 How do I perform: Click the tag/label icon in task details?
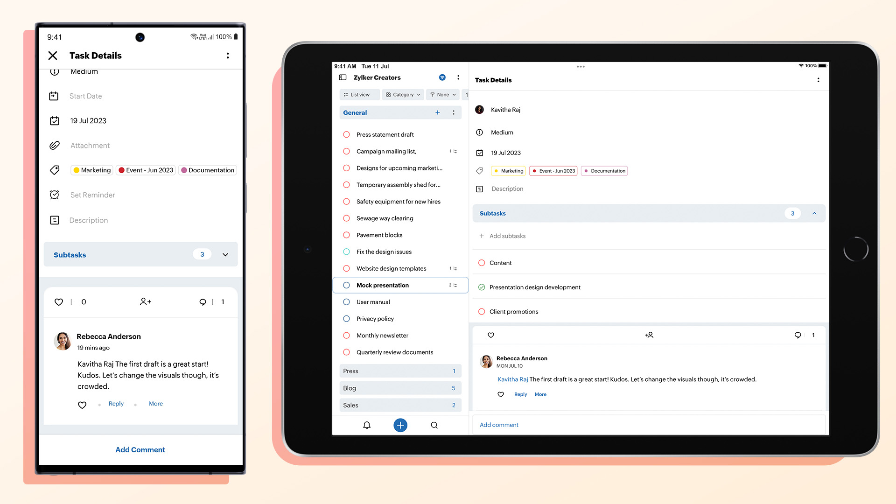pyautogui.click(x=55, y=170)
